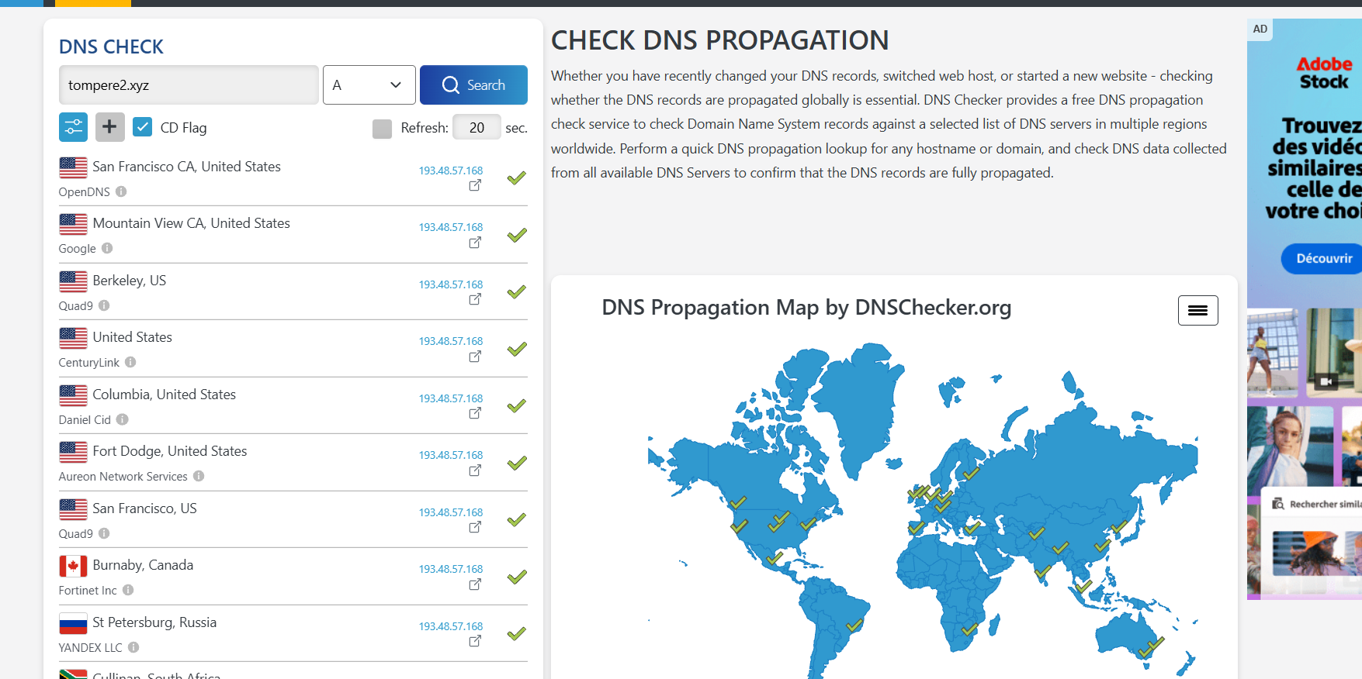
Task: Click info icon beside CenturyLink
Action: click(x=130, y=362)
